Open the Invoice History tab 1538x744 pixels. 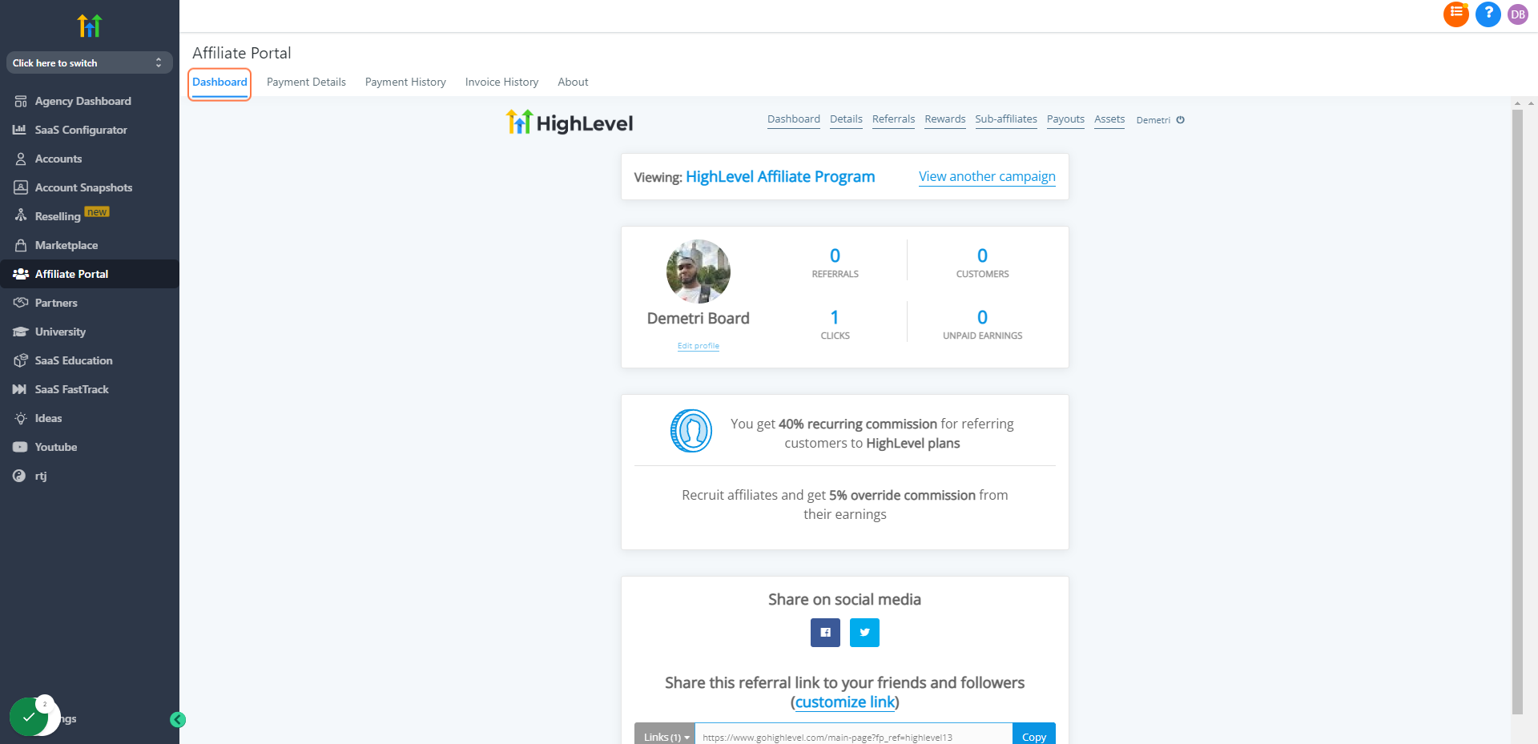coord(501,82)
